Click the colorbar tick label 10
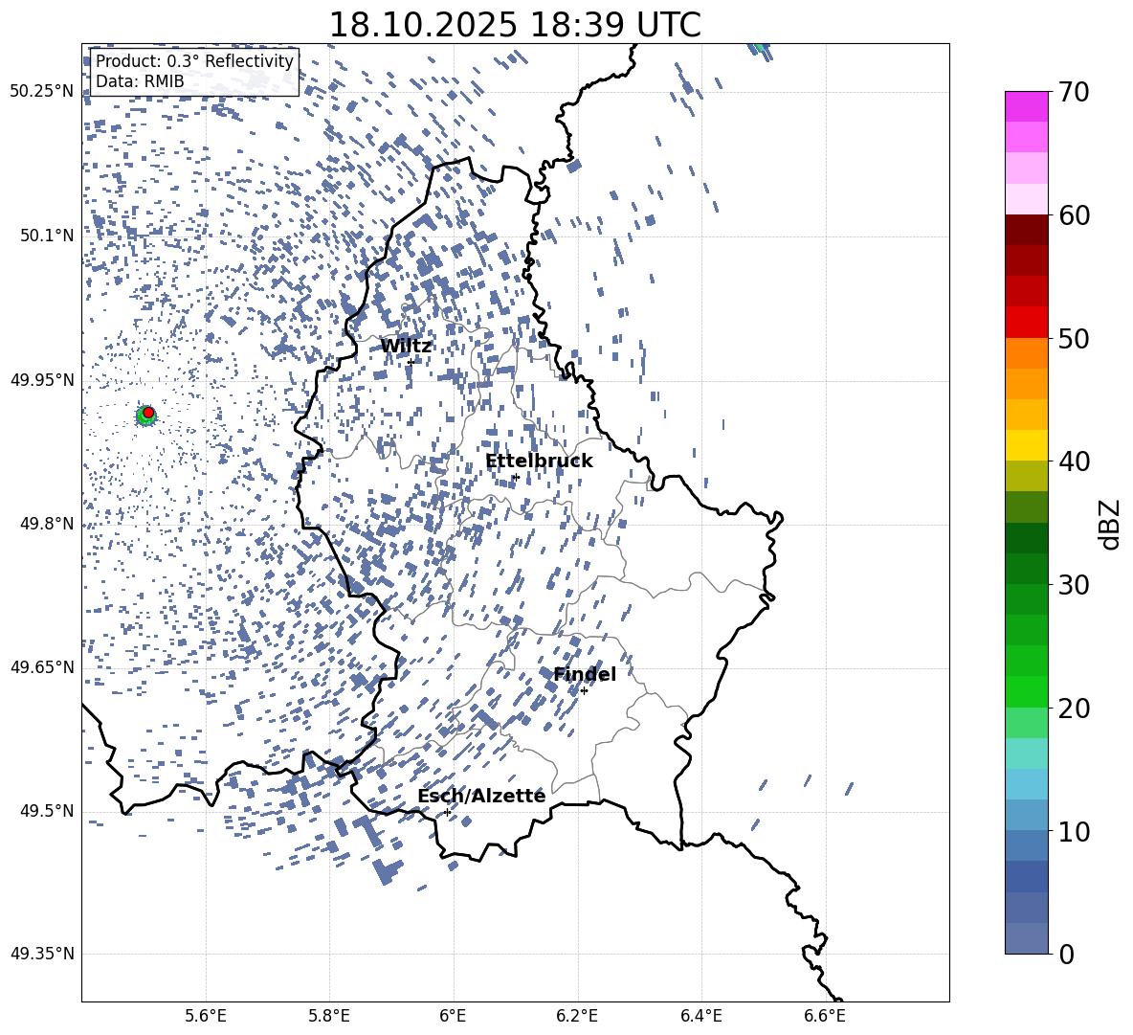This screenshot has height=1035, width=1133. click(x=1073, y=831)
